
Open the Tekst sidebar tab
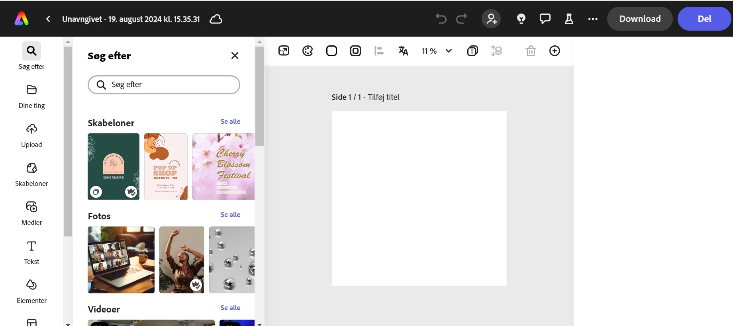(31, 253)
